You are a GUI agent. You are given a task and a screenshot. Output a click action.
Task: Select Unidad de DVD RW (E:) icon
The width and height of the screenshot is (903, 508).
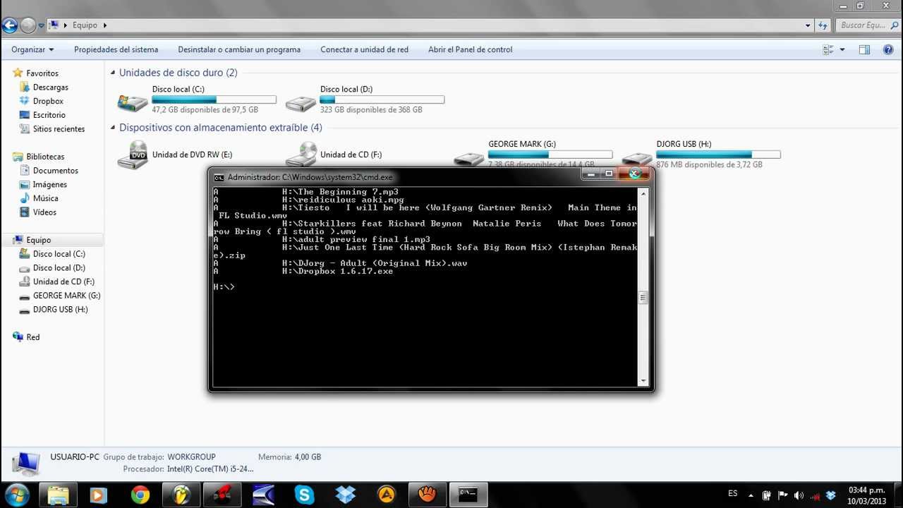point(133,155)
